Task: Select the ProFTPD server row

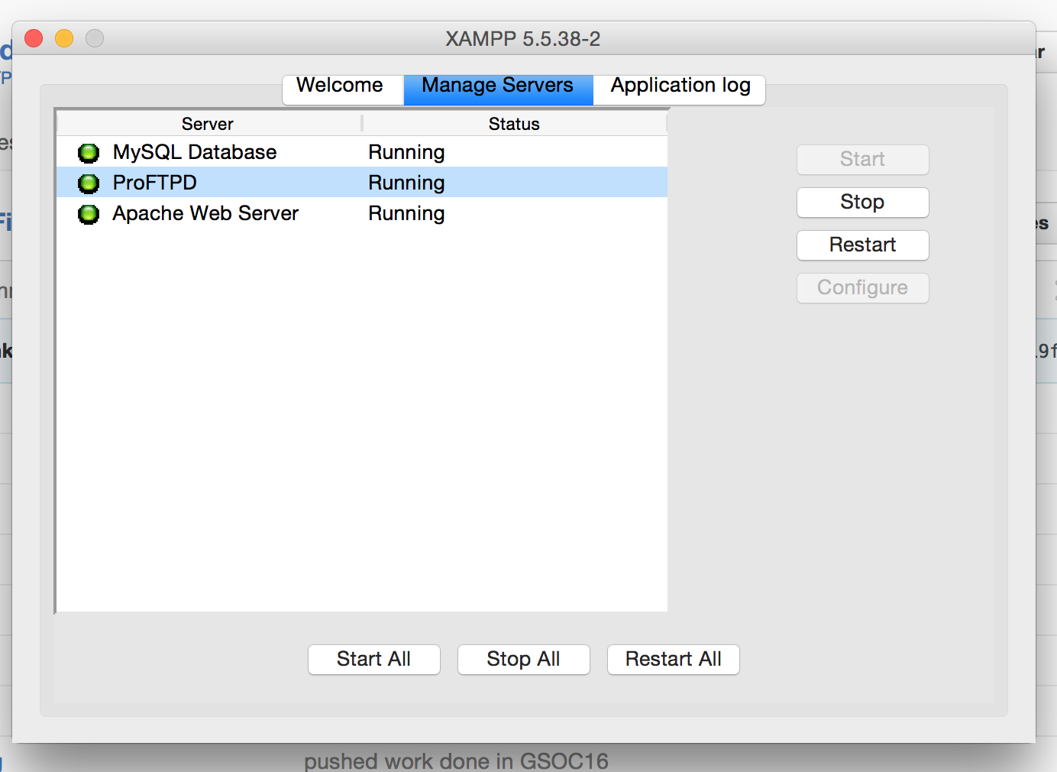Action: [x=362, y=183]
